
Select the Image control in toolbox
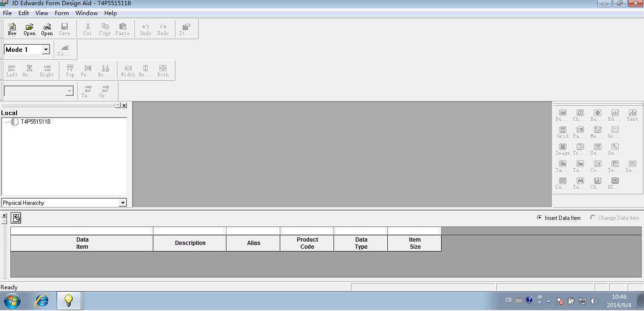[562, 149]
